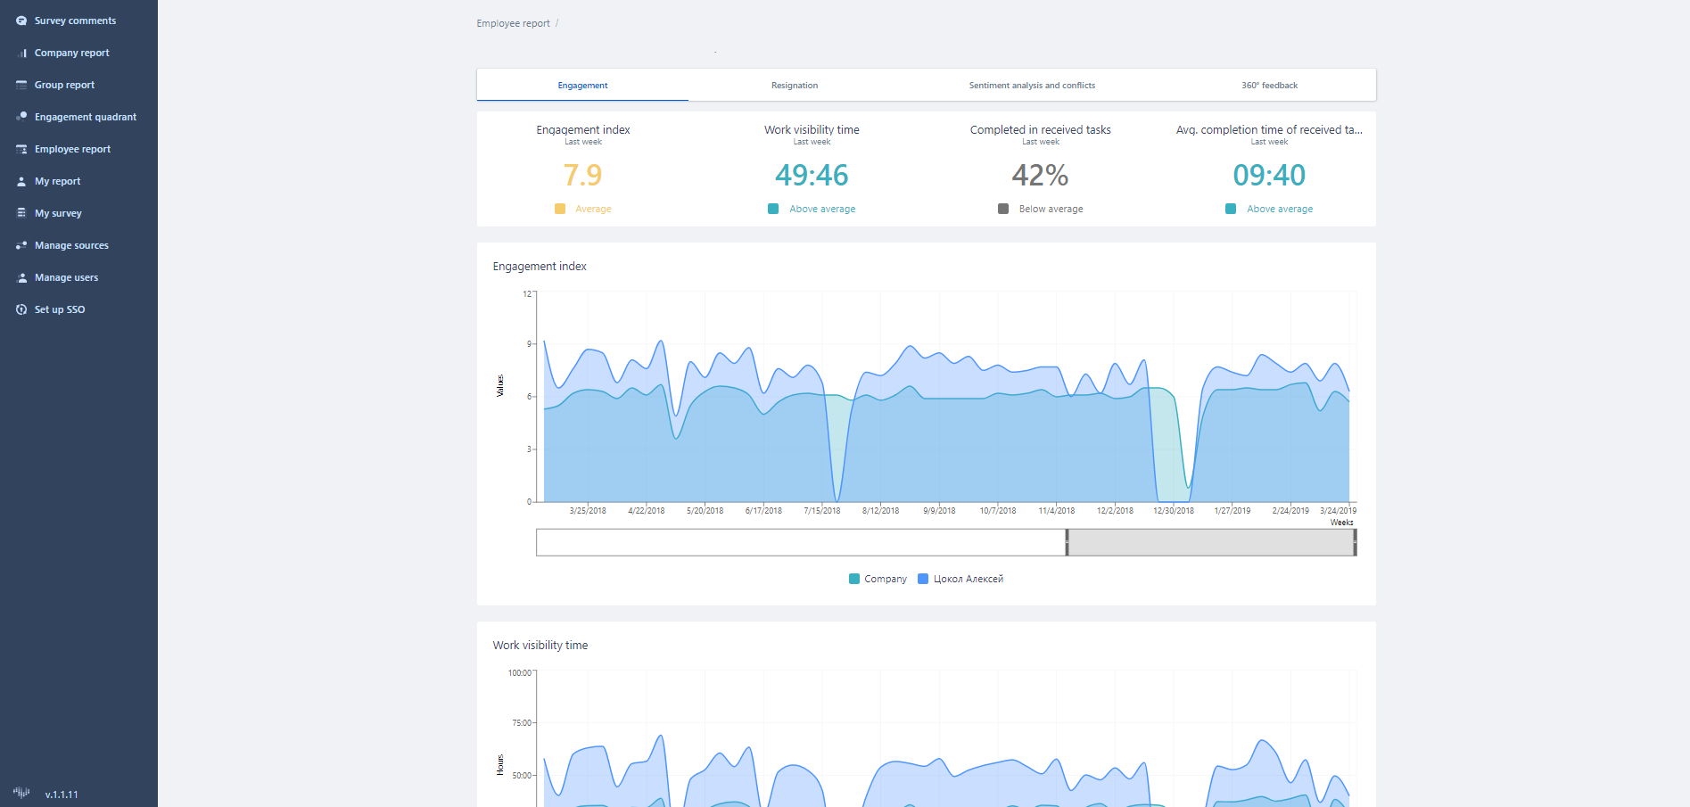Click the Company report bar chart icon

[x=21, y=53]
